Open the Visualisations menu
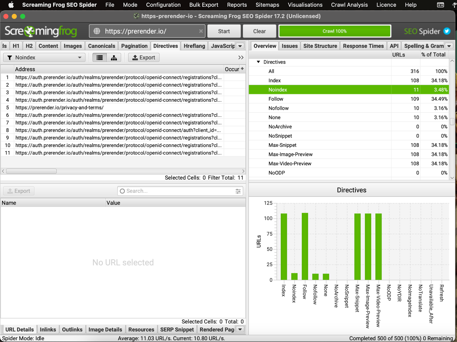 [x=305, y=5]
